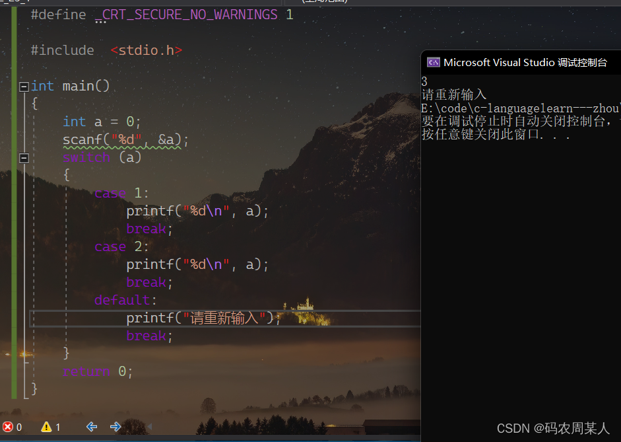The height and width of the screenshot is (442, 621).
Task: Navigate backward with the left arrow
Action: [92, 427]
